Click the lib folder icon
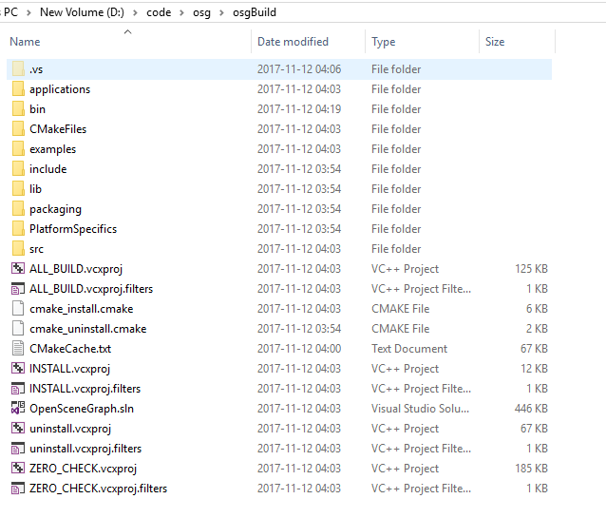This screenshot has width=606, height=518. [x=18, y=189]
